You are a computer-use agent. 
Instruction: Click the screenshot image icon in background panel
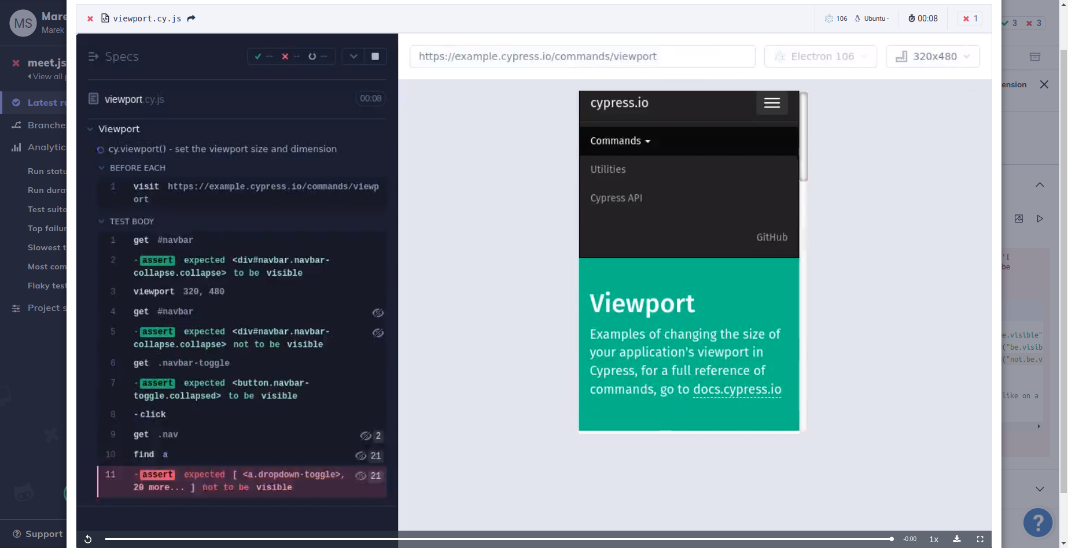pyautogui.click(x=1019, y=219)
